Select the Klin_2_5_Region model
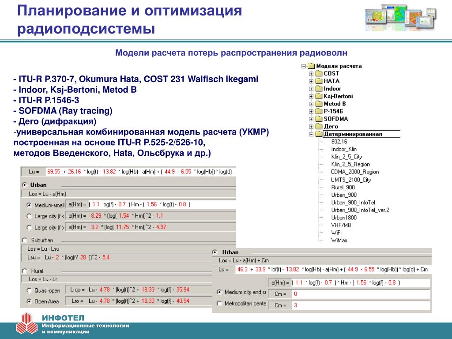452x339 pixels. [x=350, y=164]
